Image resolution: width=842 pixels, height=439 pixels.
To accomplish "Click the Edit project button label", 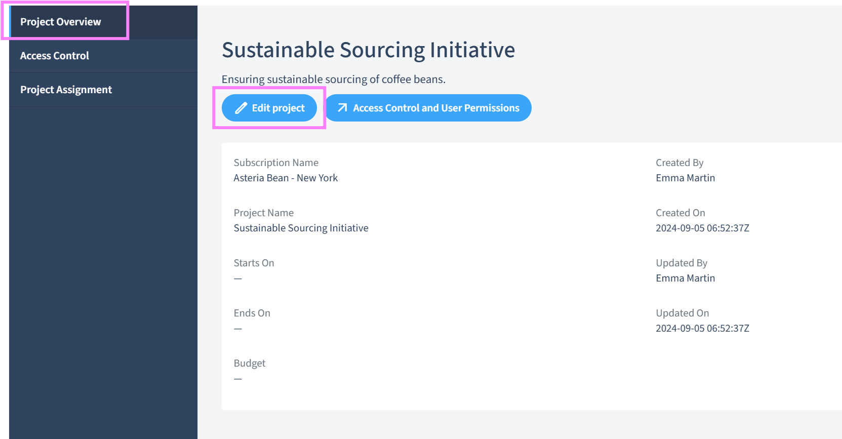I will pyautogui.click(x=278, y=108).
